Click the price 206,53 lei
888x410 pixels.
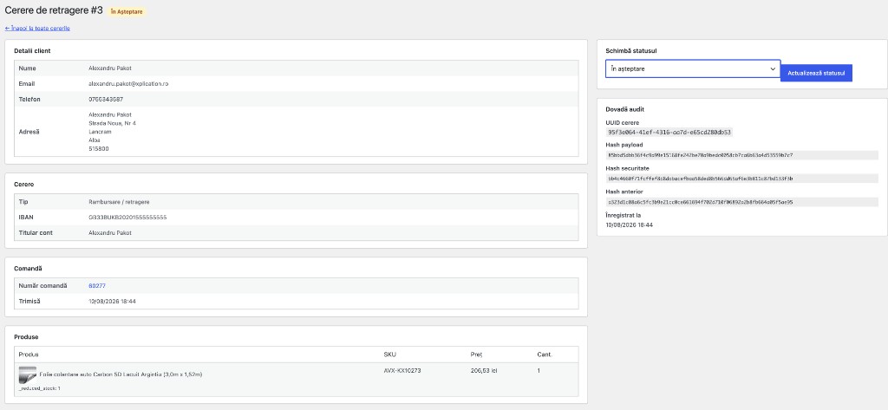click(484, 370)
